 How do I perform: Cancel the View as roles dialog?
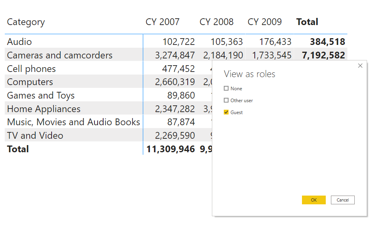coord(342,200)
